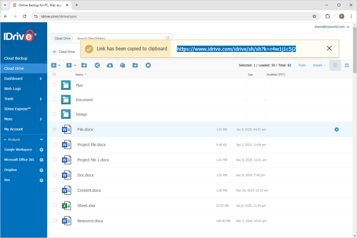Viewport: 357px width, 238px height.
Task: Click the upload arrow icon in the toolbar
Action: point(69,65)
